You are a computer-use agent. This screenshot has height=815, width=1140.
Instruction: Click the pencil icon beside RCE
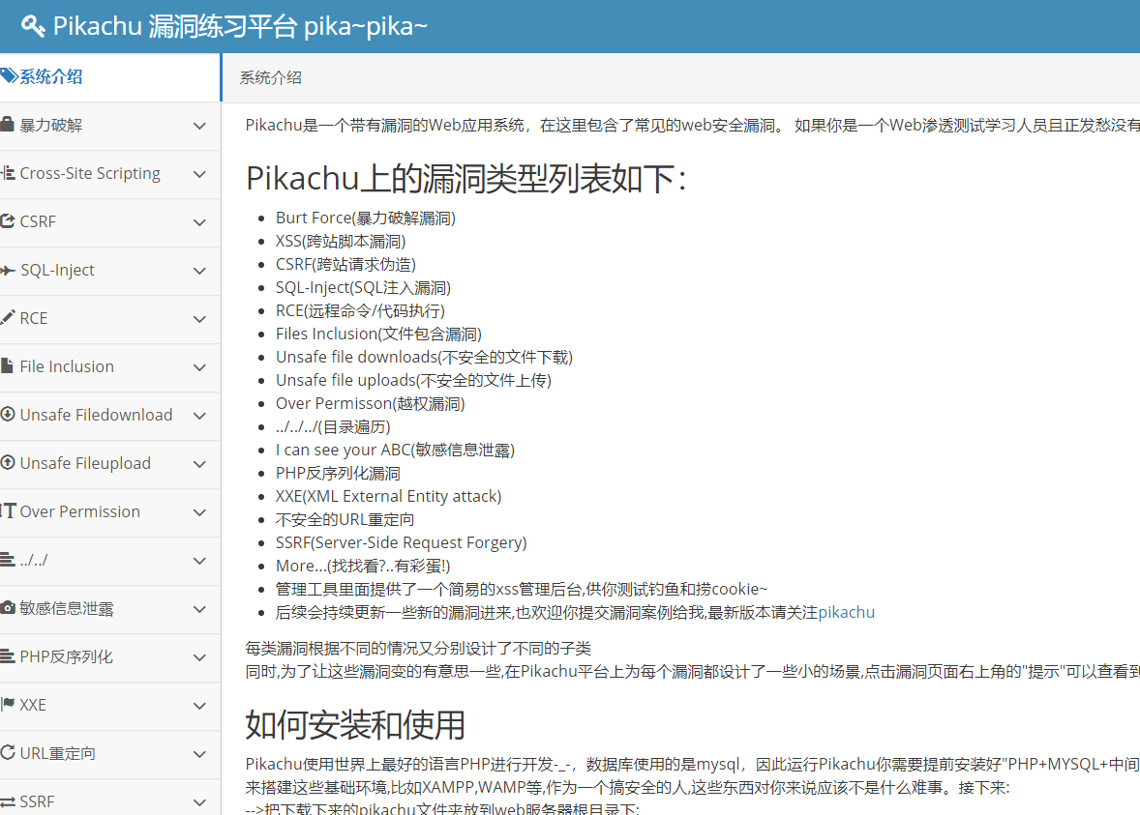[x=8, y=317]
